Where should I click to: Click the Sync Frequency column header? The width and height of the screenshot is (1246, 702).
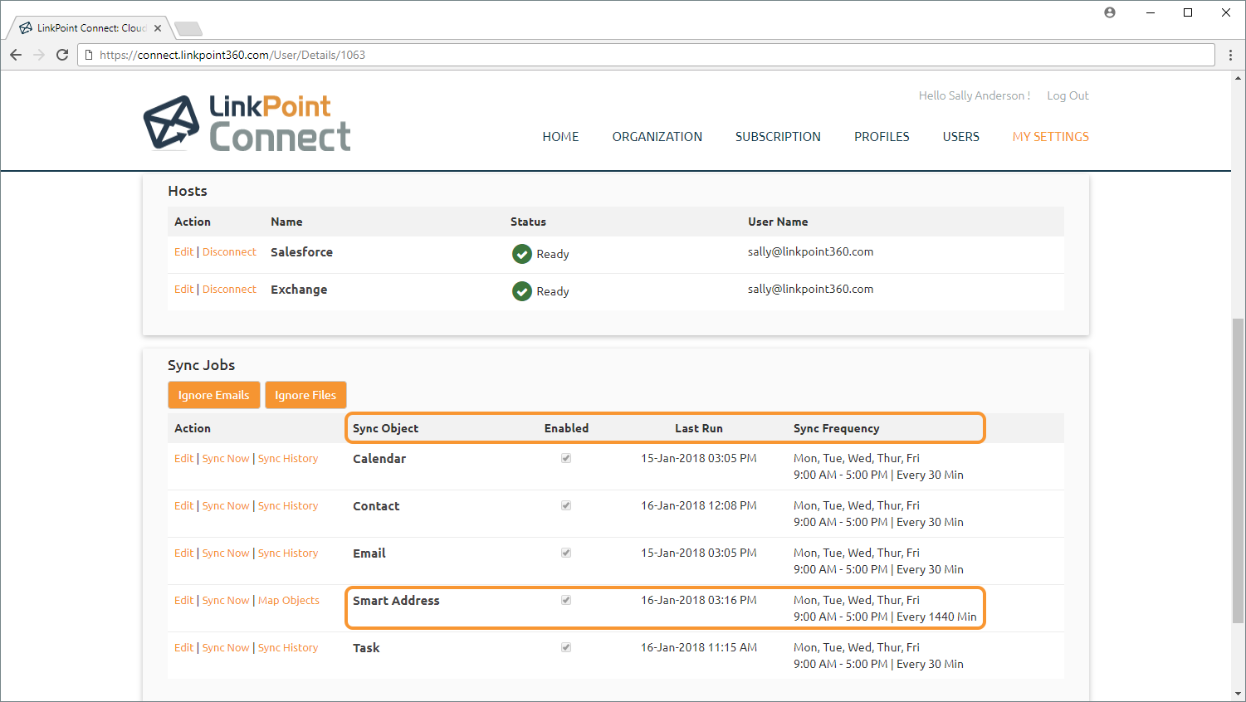pyautogui.click(x=836, y=428)
